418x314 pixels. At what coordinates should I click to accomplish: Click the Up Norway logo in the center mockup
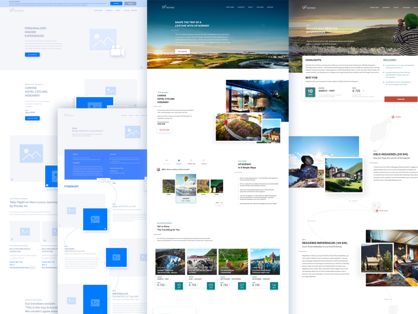click(168, 7)
